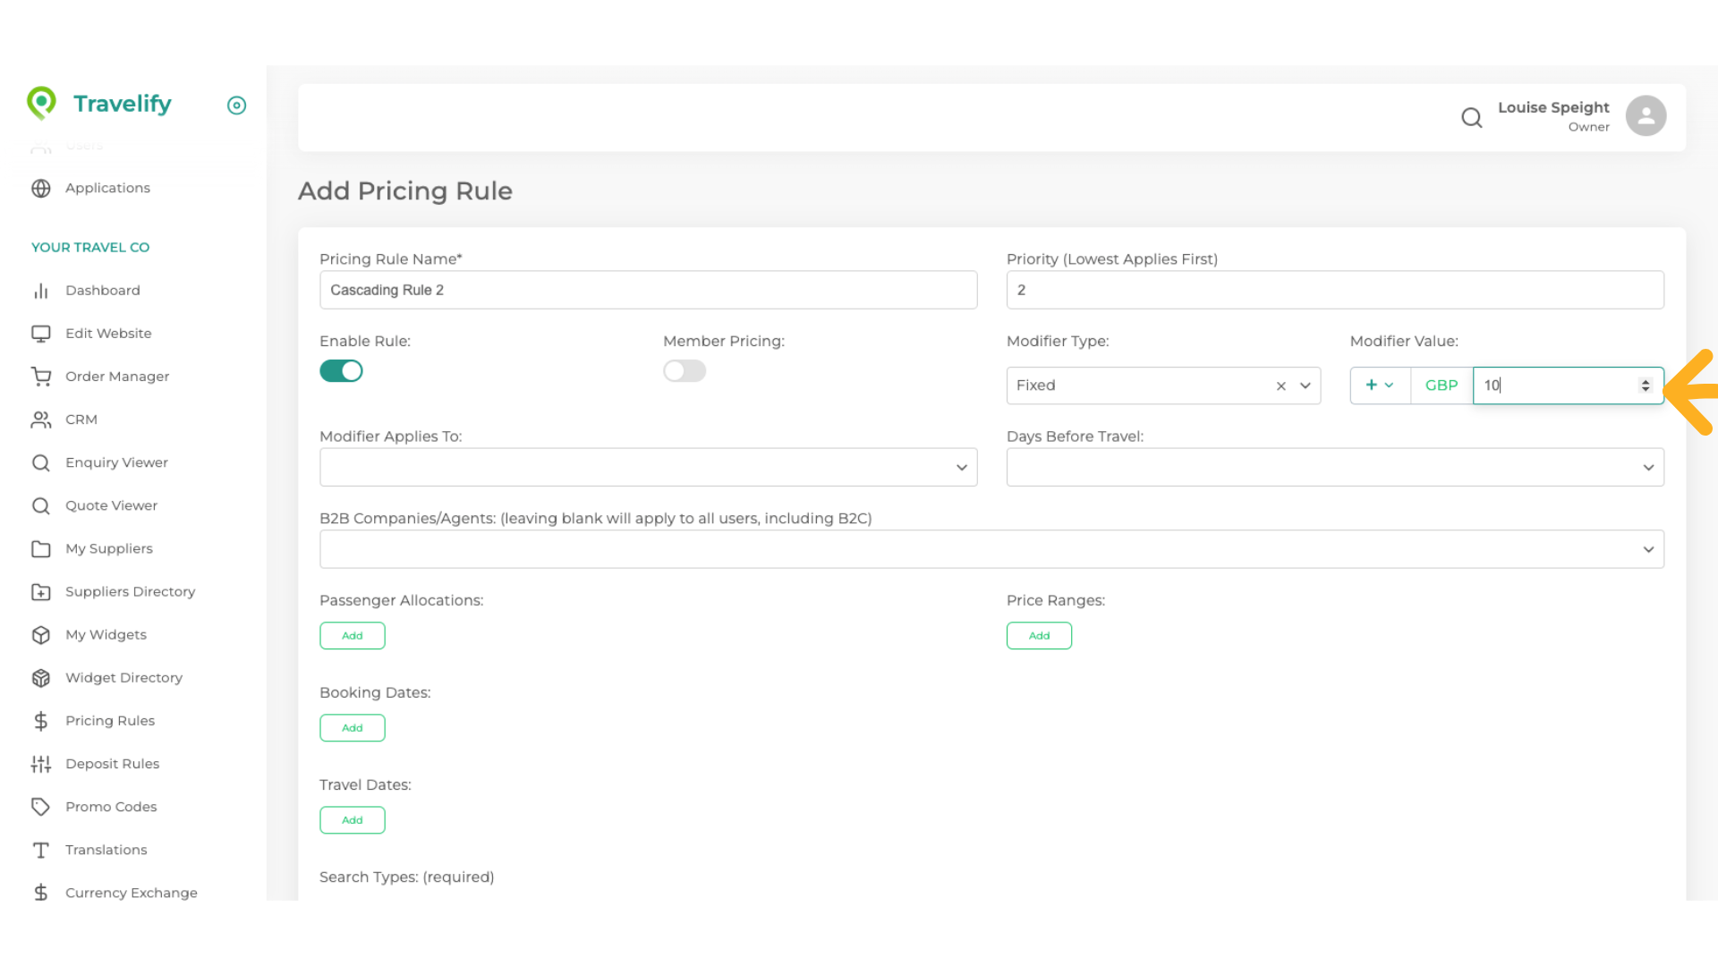This screenshot has height=966, width=1718.
Task: Click the Pricing Rule Name field
Action: pos(648,291)
